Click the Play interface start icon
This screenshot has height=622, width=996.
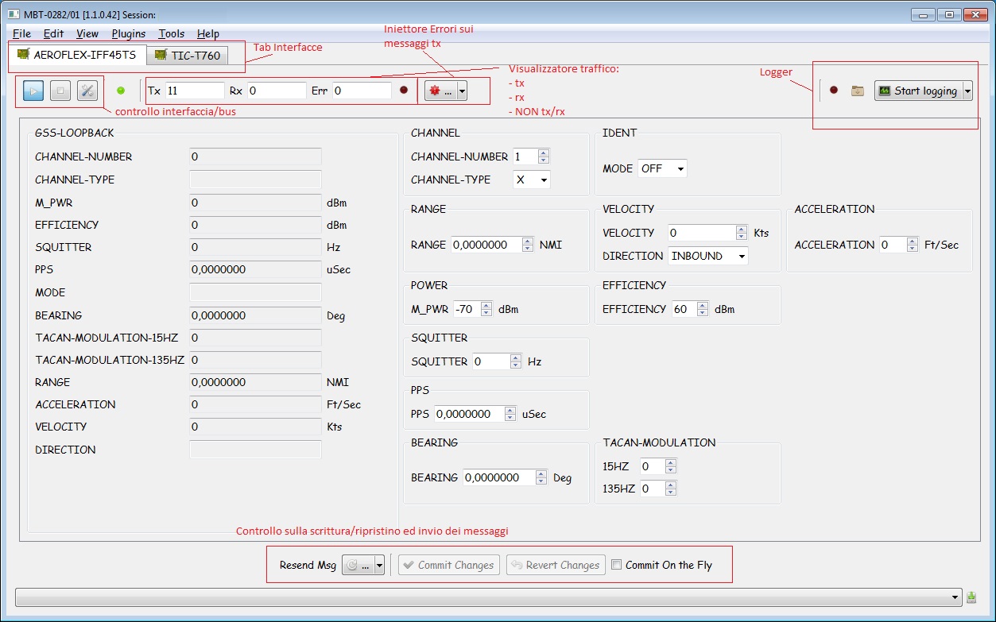(32, 90)
